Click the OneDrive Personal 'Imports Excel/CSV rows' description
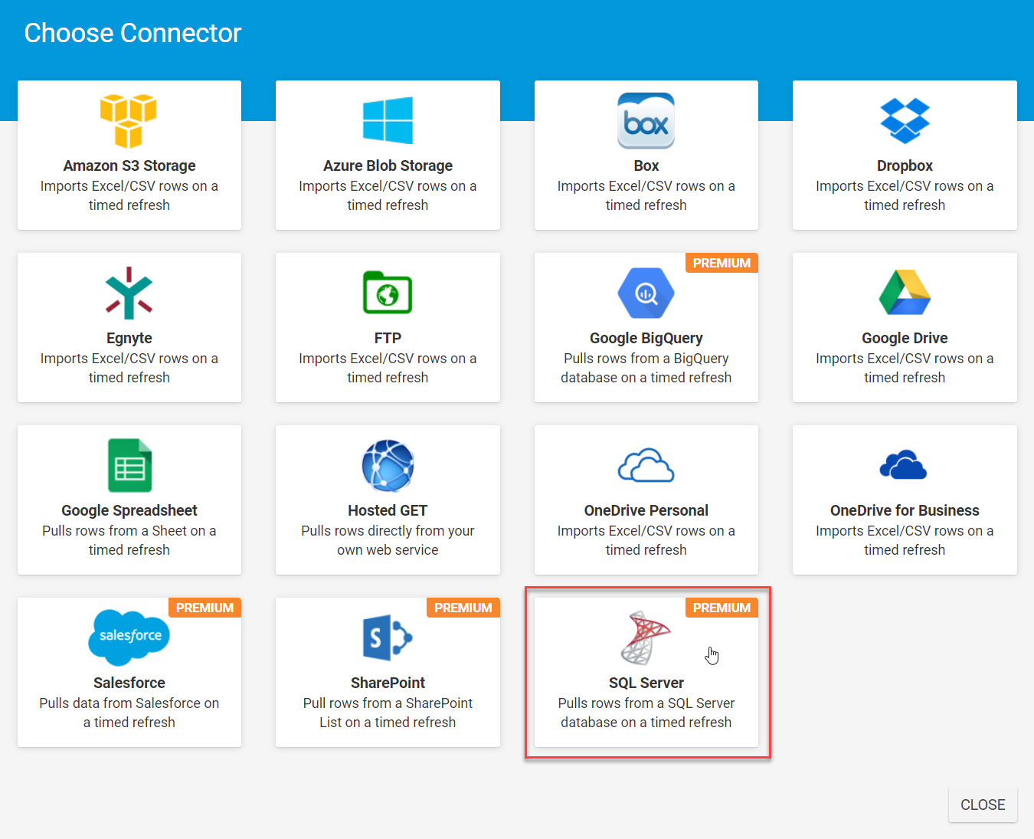The height and width of the screenshot is (839, 1034). [646, 540]
